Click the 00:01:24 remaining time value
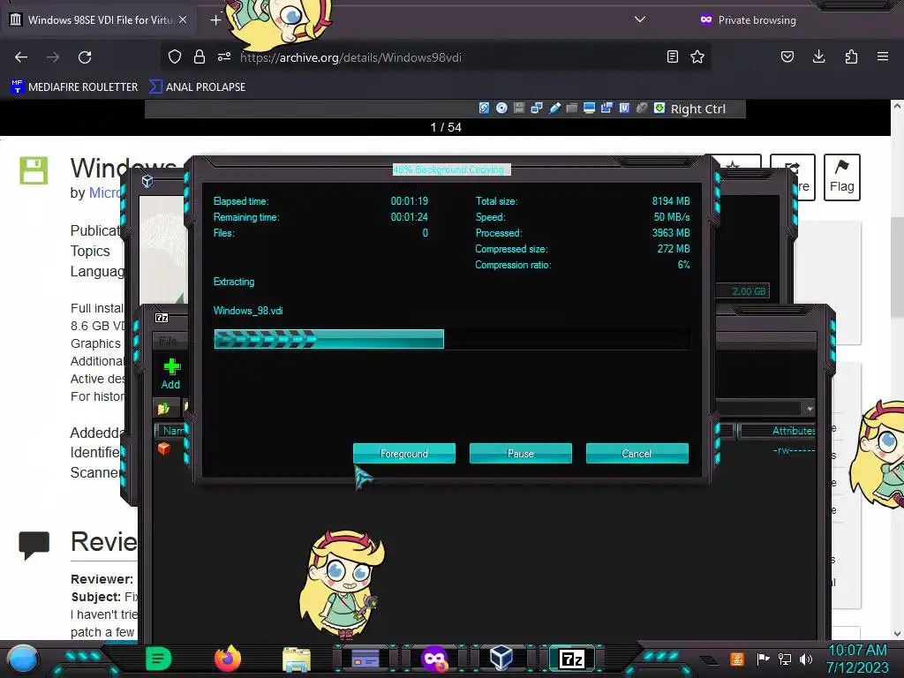This screenshot has height=678, width=904. 410,217
